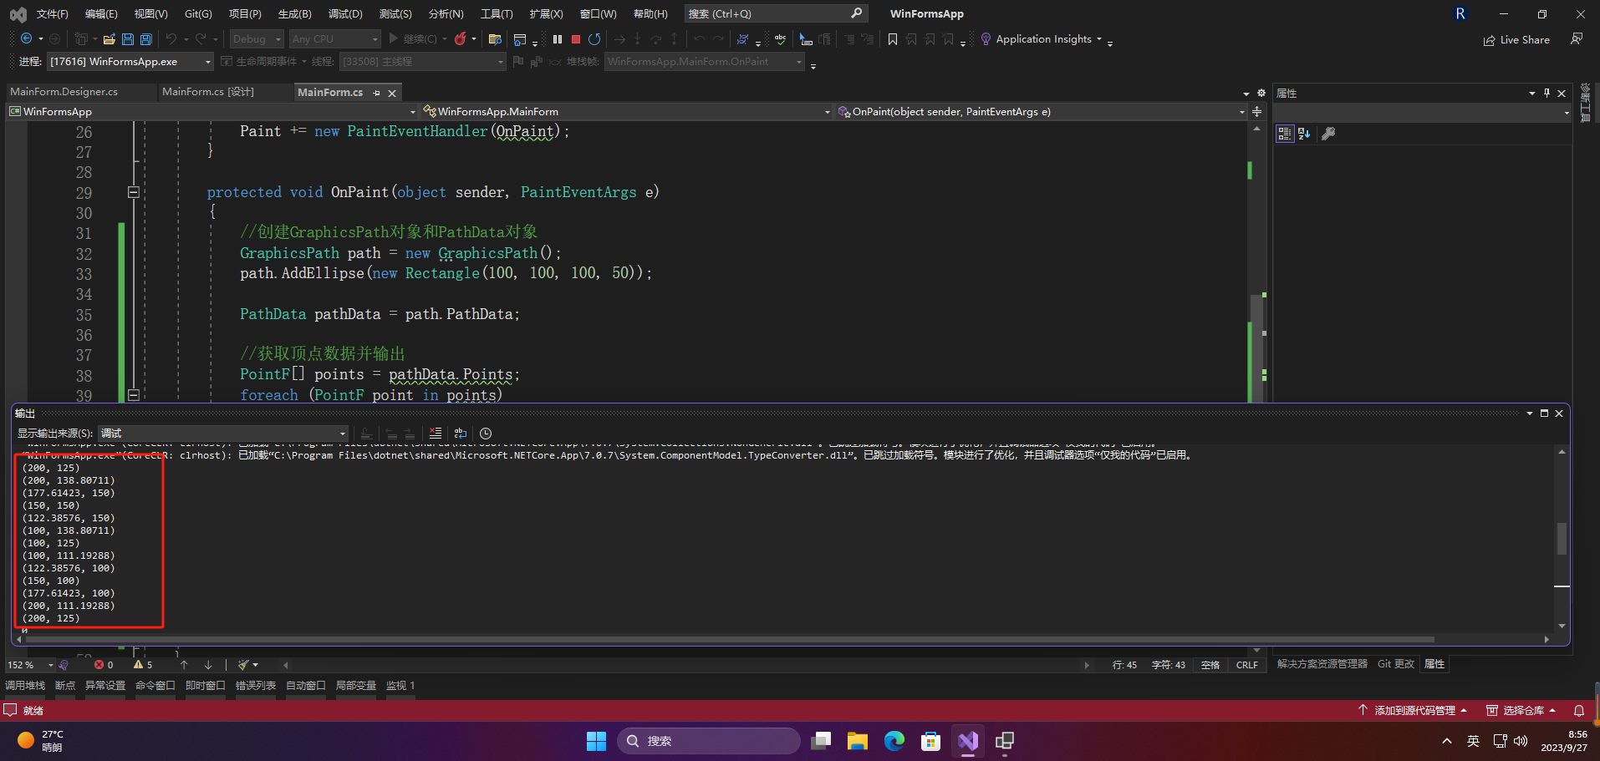Open Windows Start menu on the taskbar
This screenshot has height=761, width=1600.
point(596,741)
